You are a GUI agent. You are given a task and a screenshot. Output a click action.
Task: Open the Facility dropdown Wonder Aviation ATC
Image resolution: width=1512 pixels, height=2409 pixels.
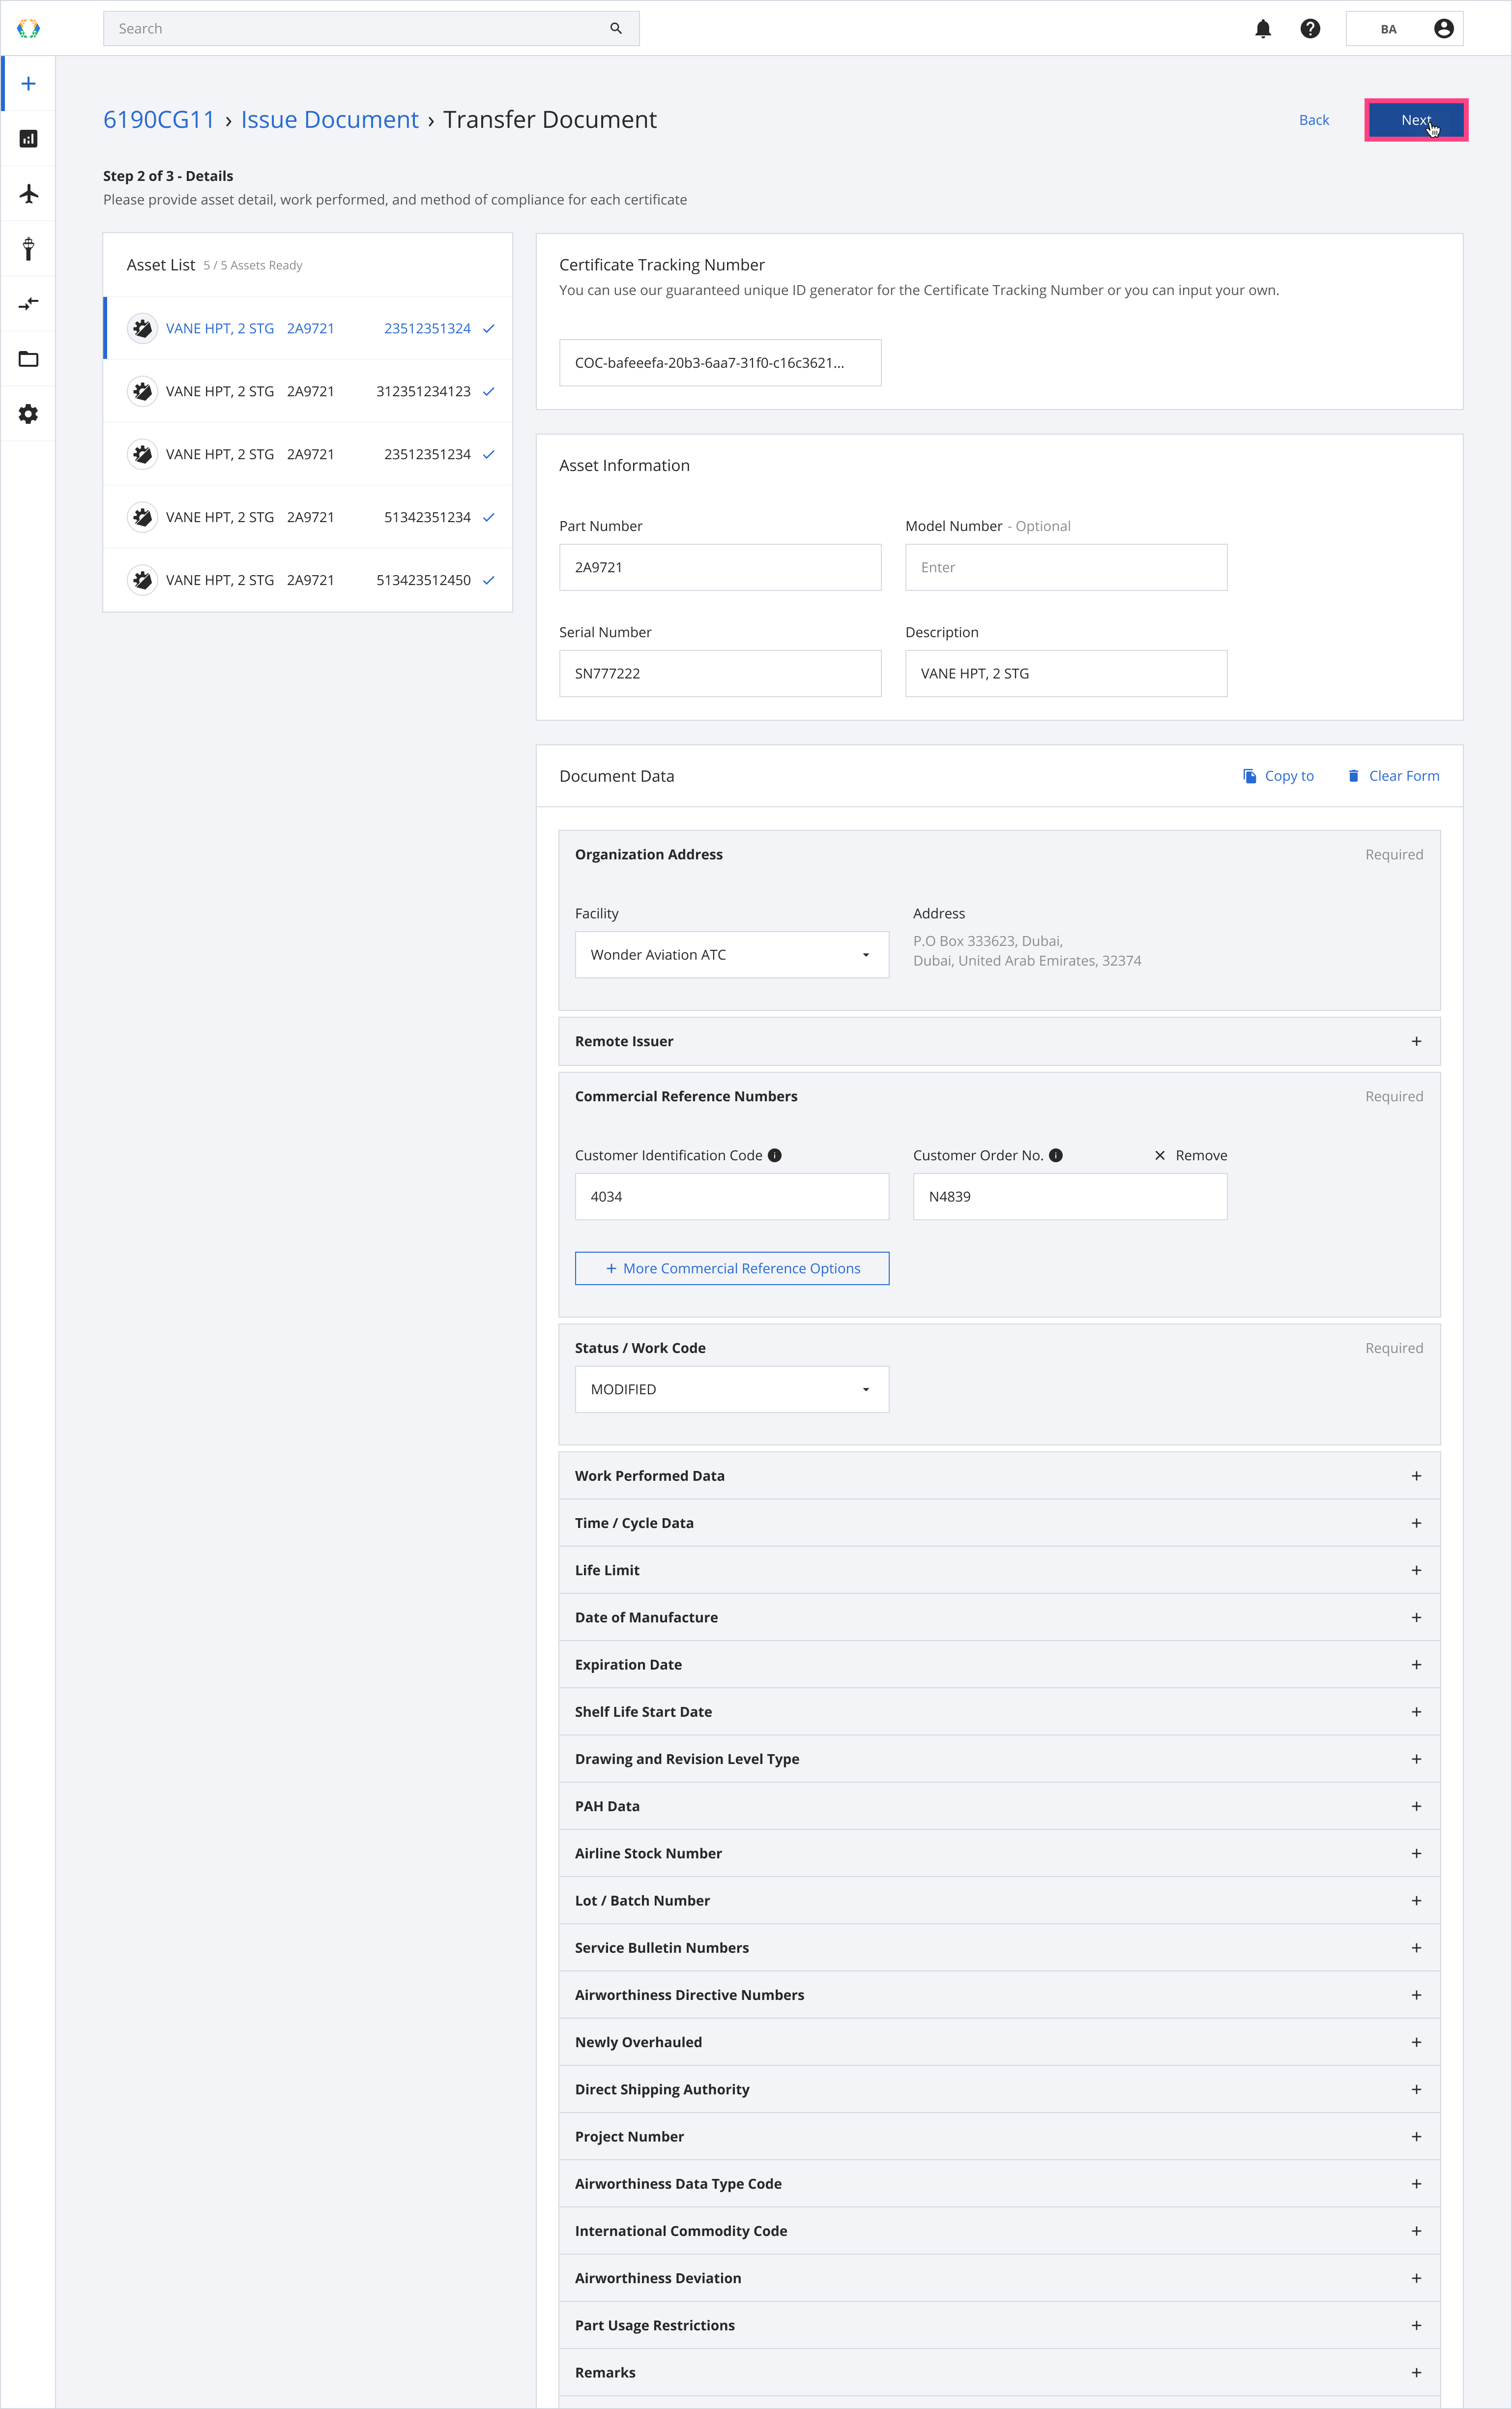click(732, 955)
